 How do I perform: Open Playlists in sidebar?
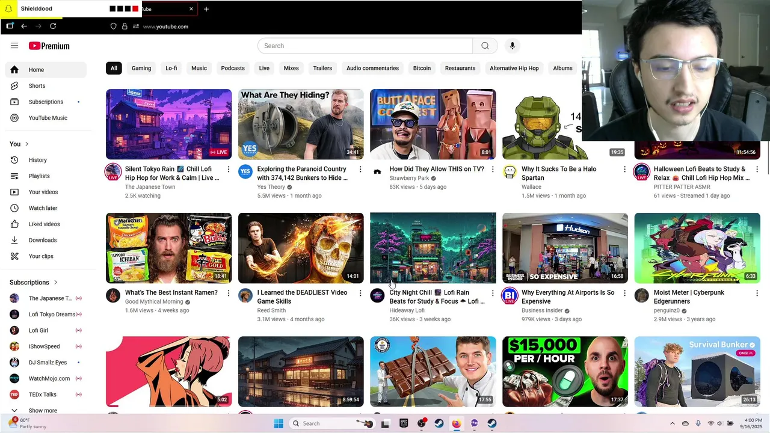coord(46,176)
